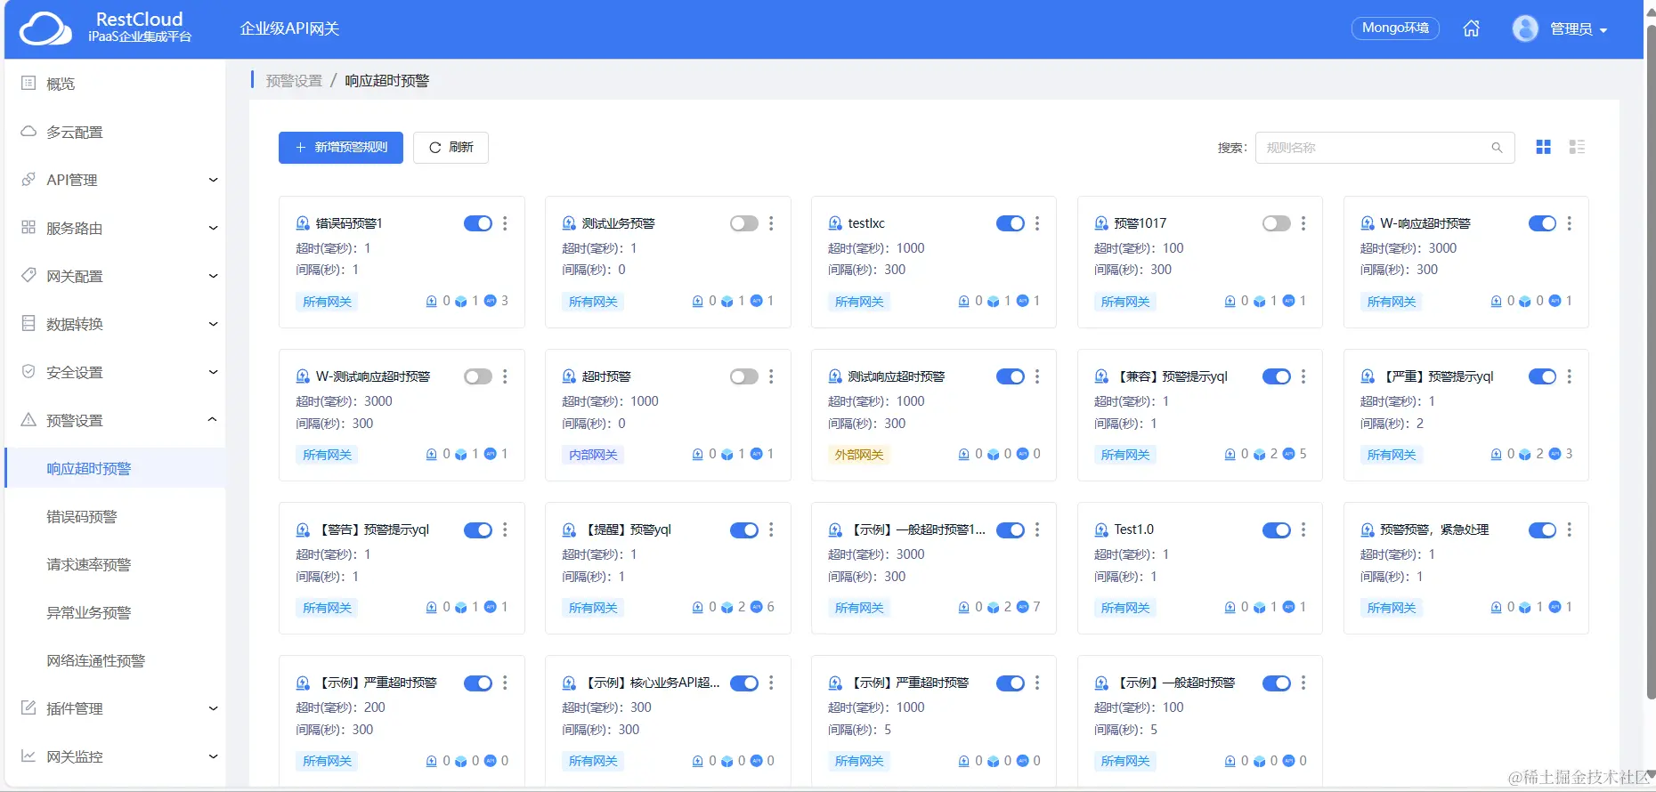Image resolution: width=1656 pixels, height=792 pixels.
Task: Click the Mongo环境 environment badge
Action: click(x=1395, y=28)
